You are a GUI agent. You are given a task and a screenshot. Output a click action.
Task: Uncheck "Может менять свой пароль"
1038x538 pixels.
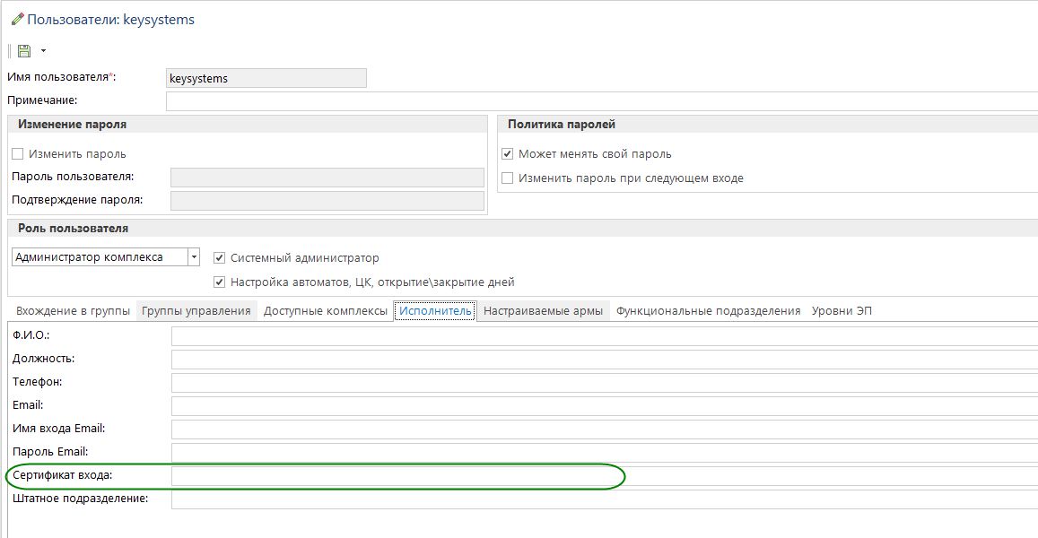point(508,153)
